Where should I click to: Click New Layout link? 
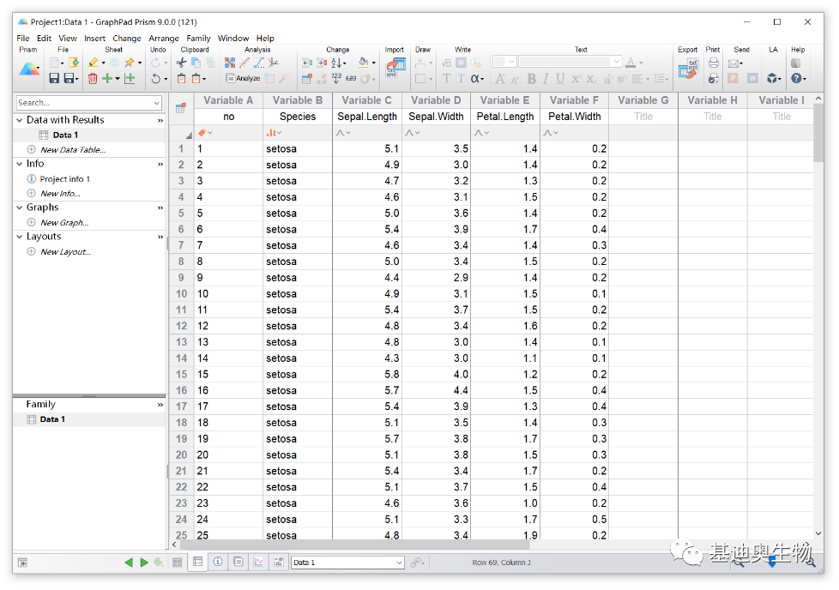click(66, 252)
